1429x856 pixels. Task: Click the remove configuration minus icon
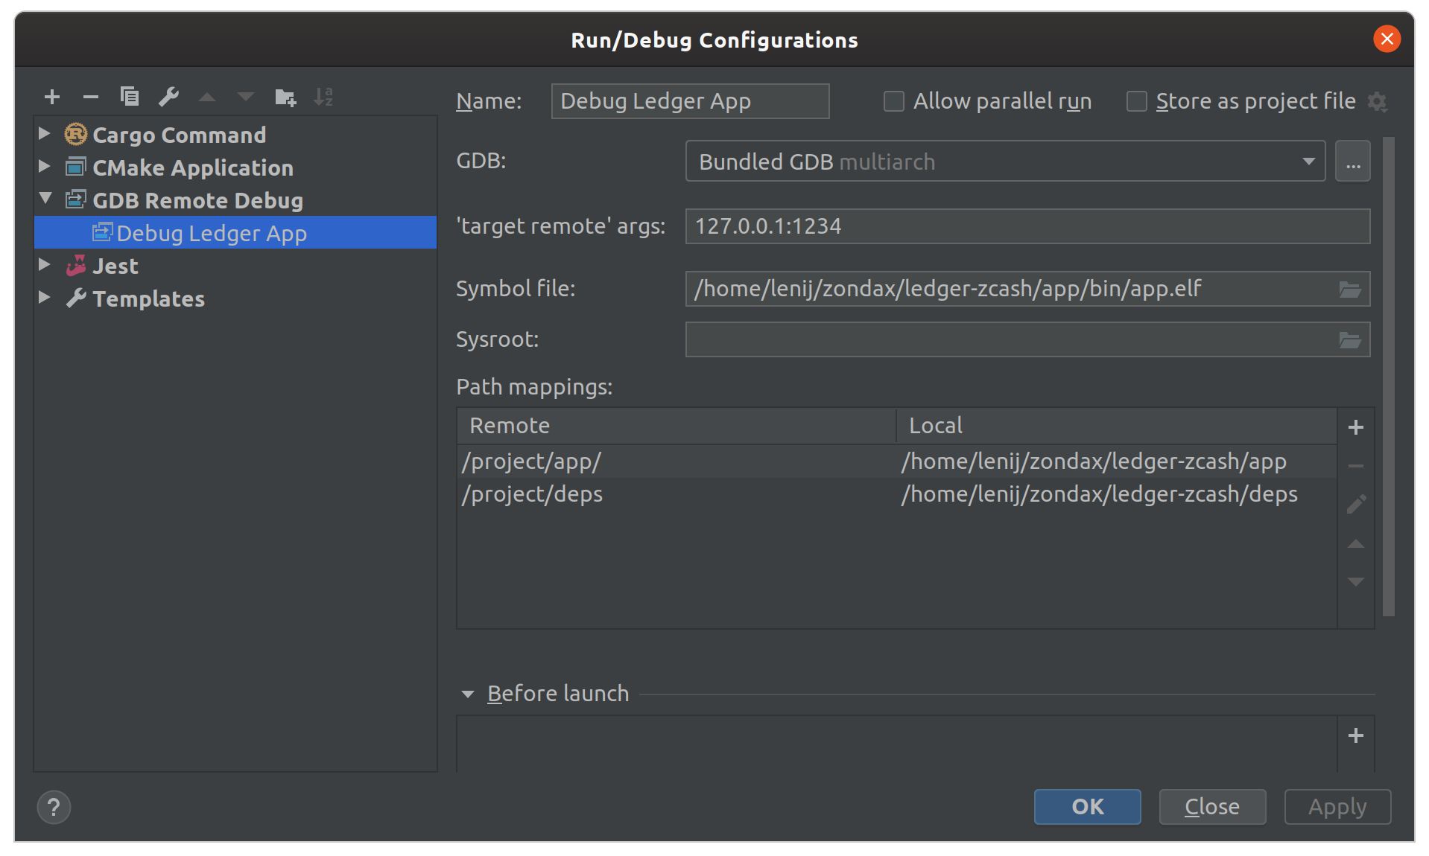click(91, 97)
